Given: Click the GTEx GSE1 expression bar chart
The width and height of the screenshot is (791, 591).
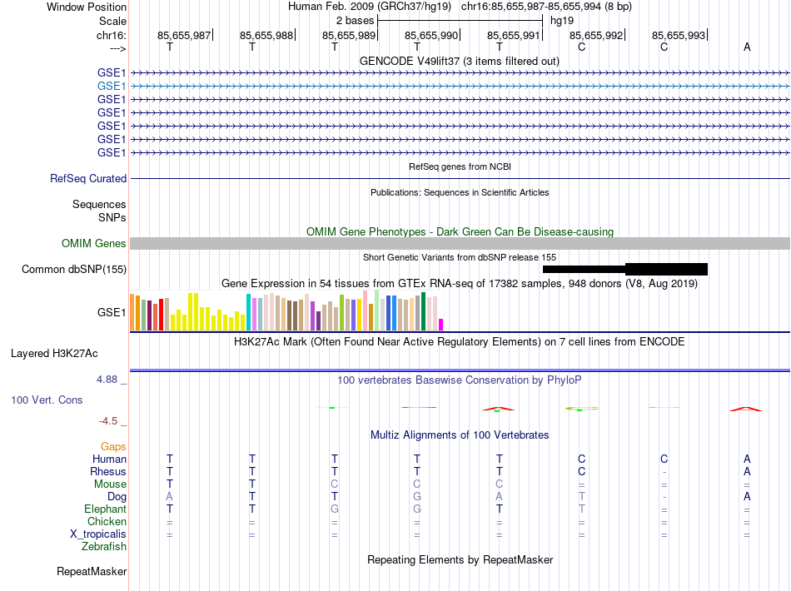Looking at the screenshot, I should click(x=286, y=311).
